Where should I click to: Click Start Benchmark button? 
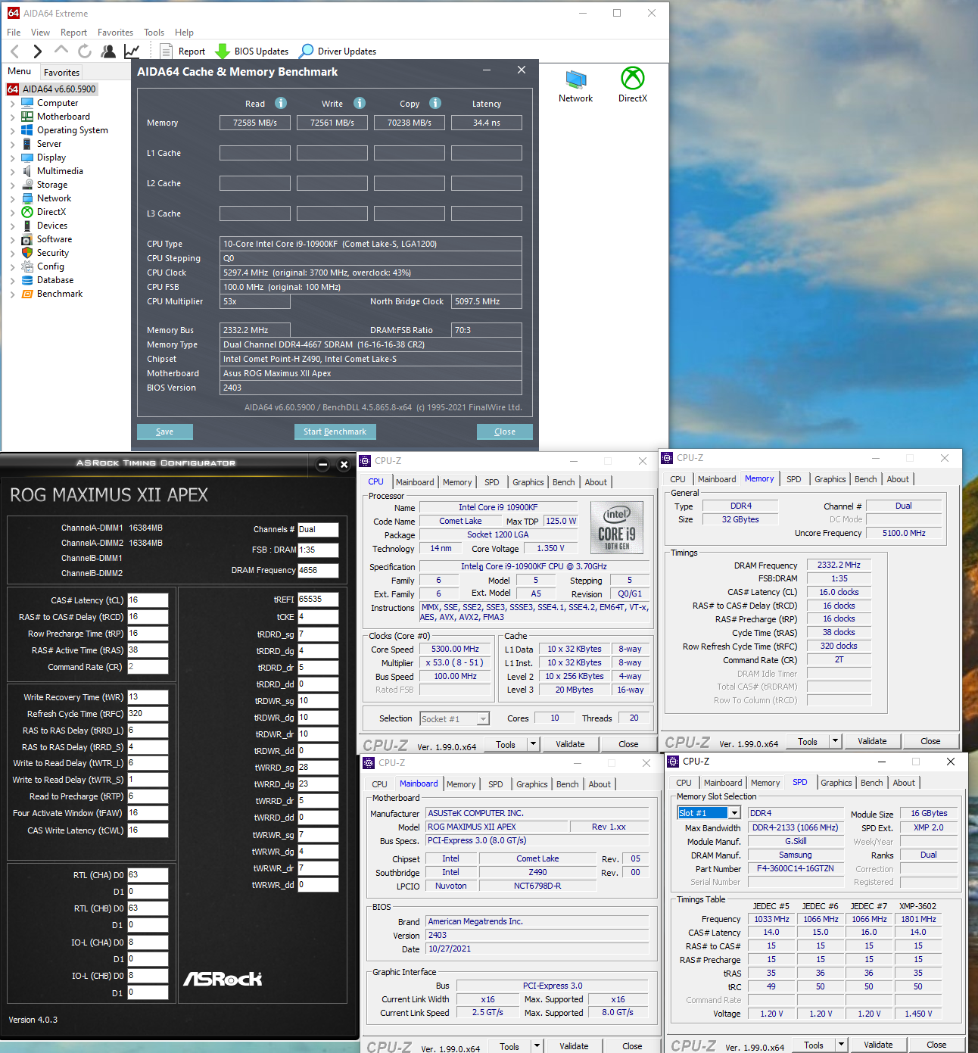pos(335,431)
